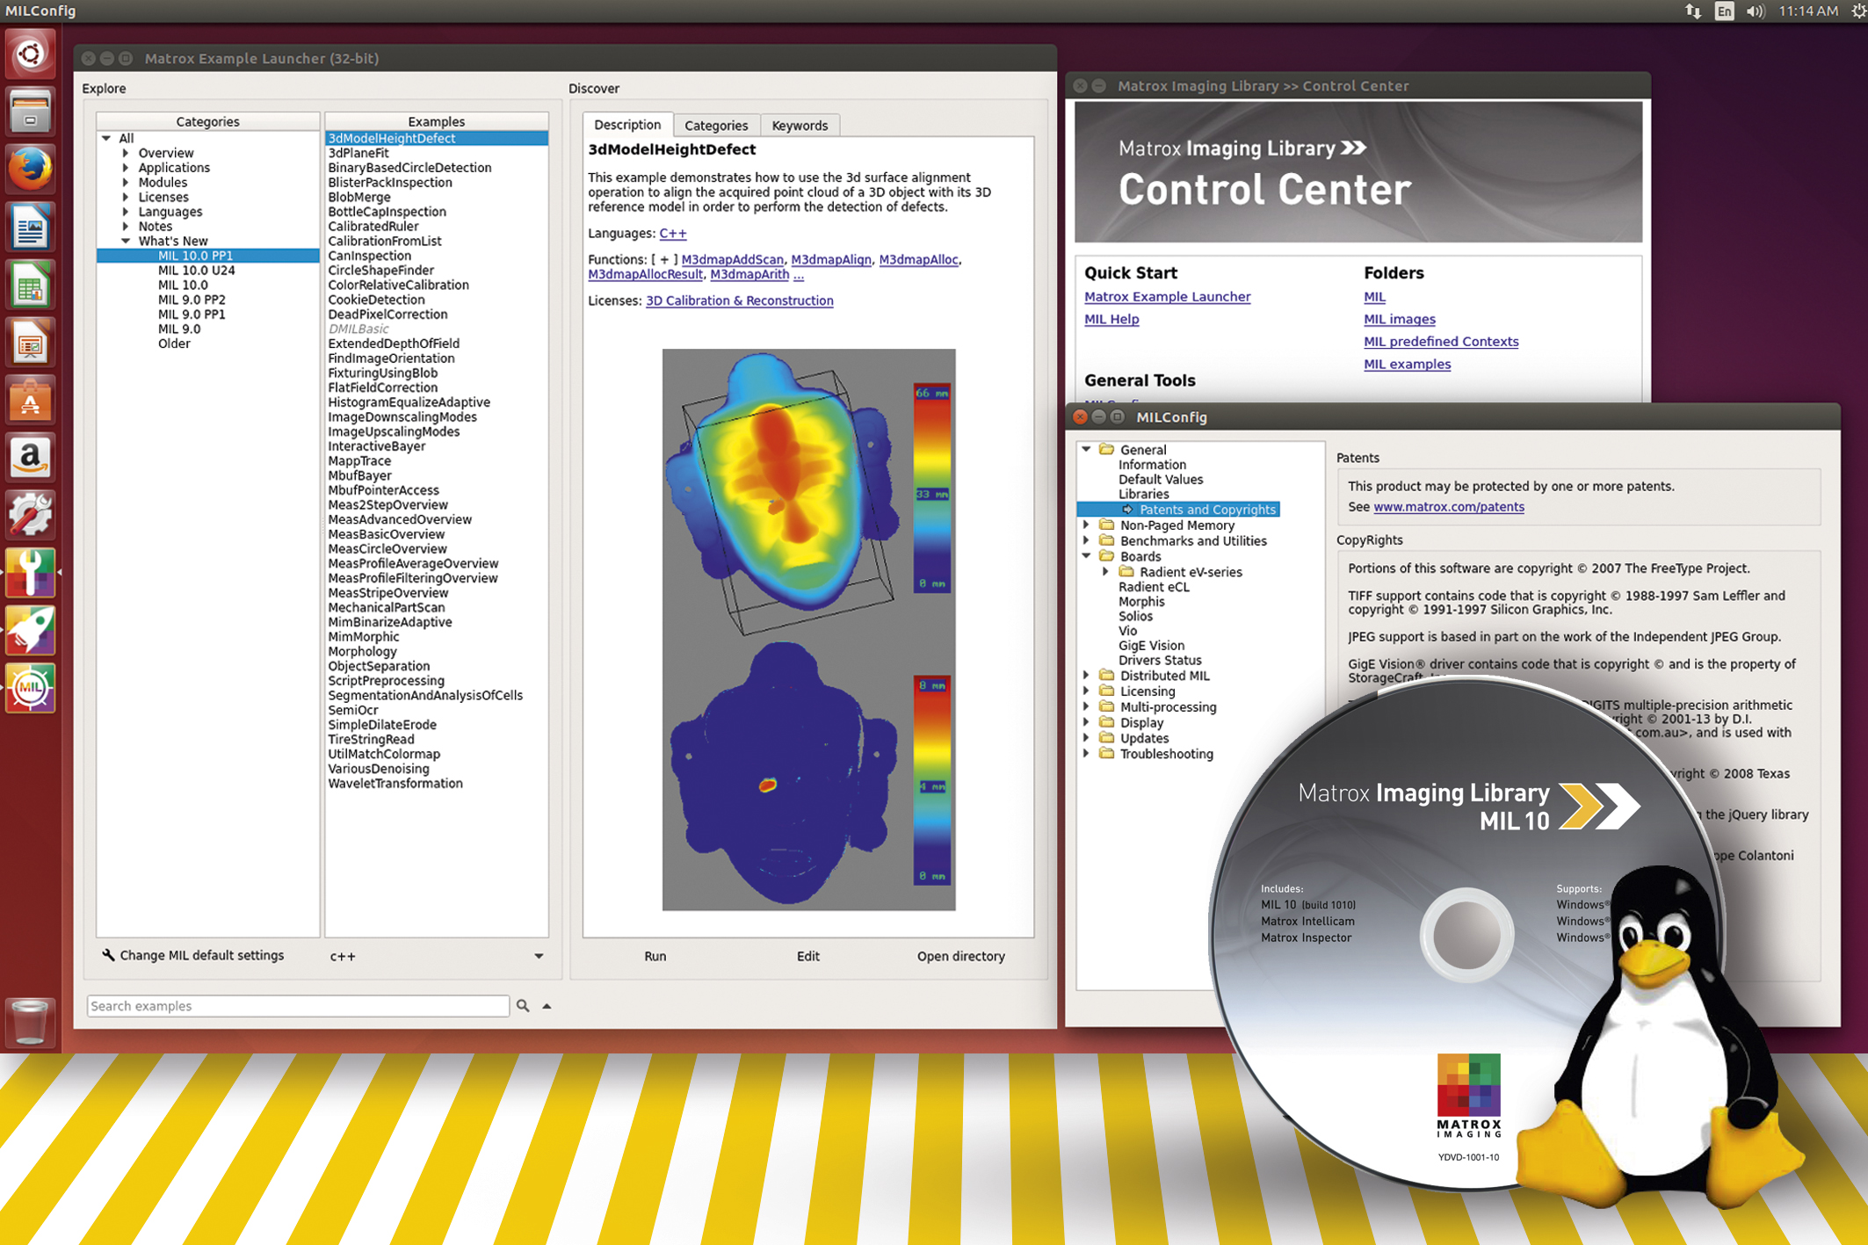1868x1245 pixels.
Task: Collapse the What's New tree node
Action: pyautogui.click(x=126, y=241)
